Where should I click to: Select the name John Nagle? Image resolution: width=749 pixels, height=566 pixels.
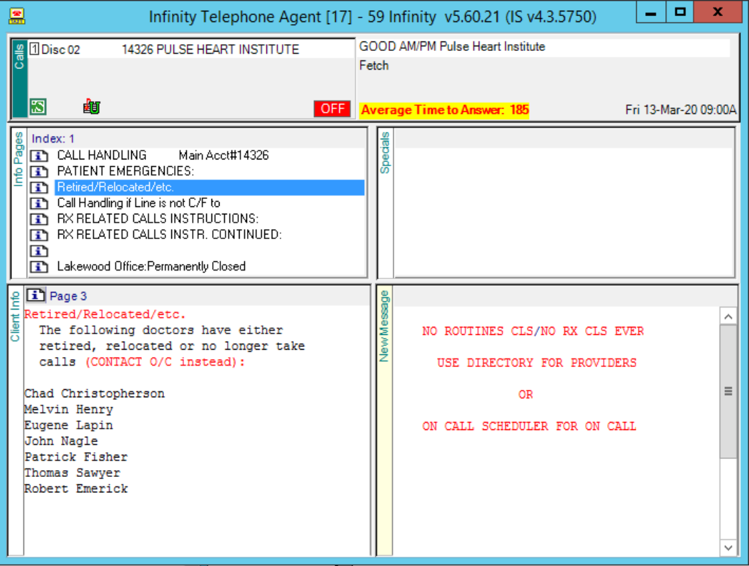click(61, 441)
